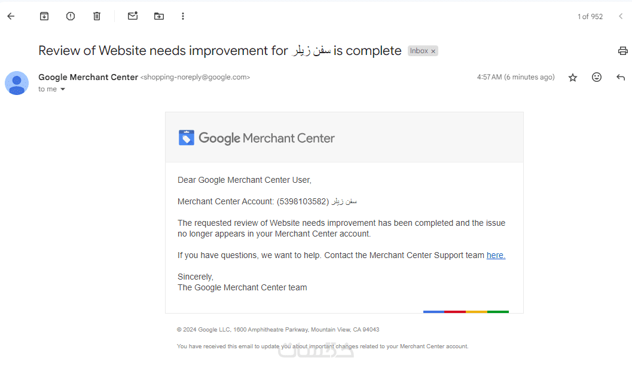Viewport: 632px width, 365px height.
Task: Click the Inbox label chip text
Action: point(419,51)
